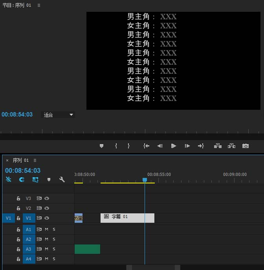The height and width of the screenshot is (270, 264).
Task: Mute track A1
Action: click(47, 229)
